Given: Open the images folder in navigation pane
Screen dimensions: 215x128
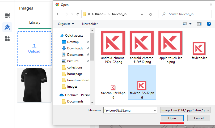Looking at the screenshot, I should [x=72, y=87].
